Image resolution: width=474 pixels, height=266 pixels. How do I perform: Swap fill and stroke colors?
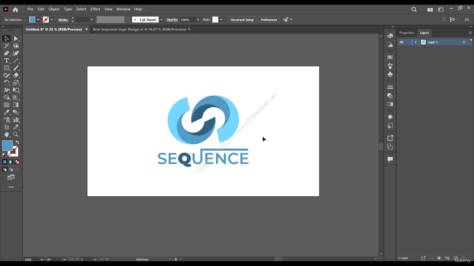[17, 142]
